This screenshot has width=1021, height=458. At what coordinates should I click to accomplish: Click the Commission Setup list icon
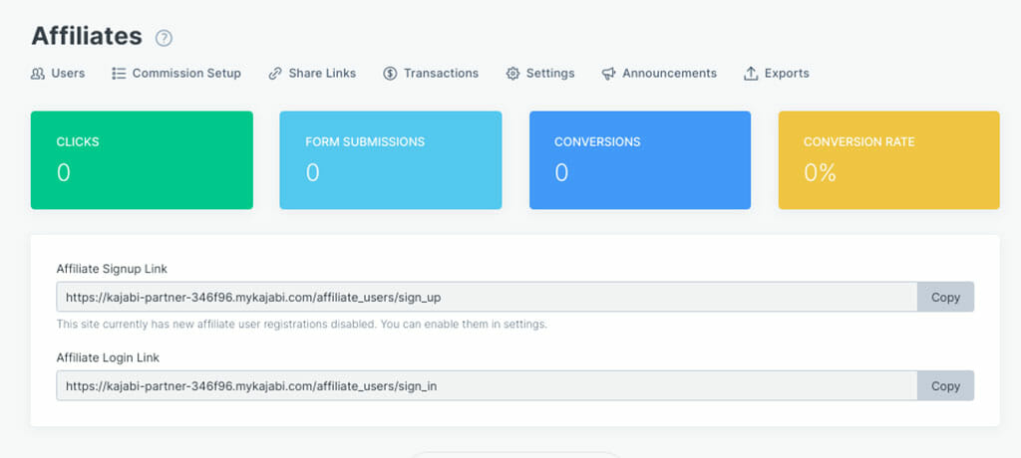pyautogui.click(x=119, y=74)
